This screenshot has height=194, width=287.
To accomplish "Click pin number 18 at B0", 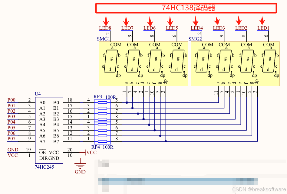I will [70, 100].
